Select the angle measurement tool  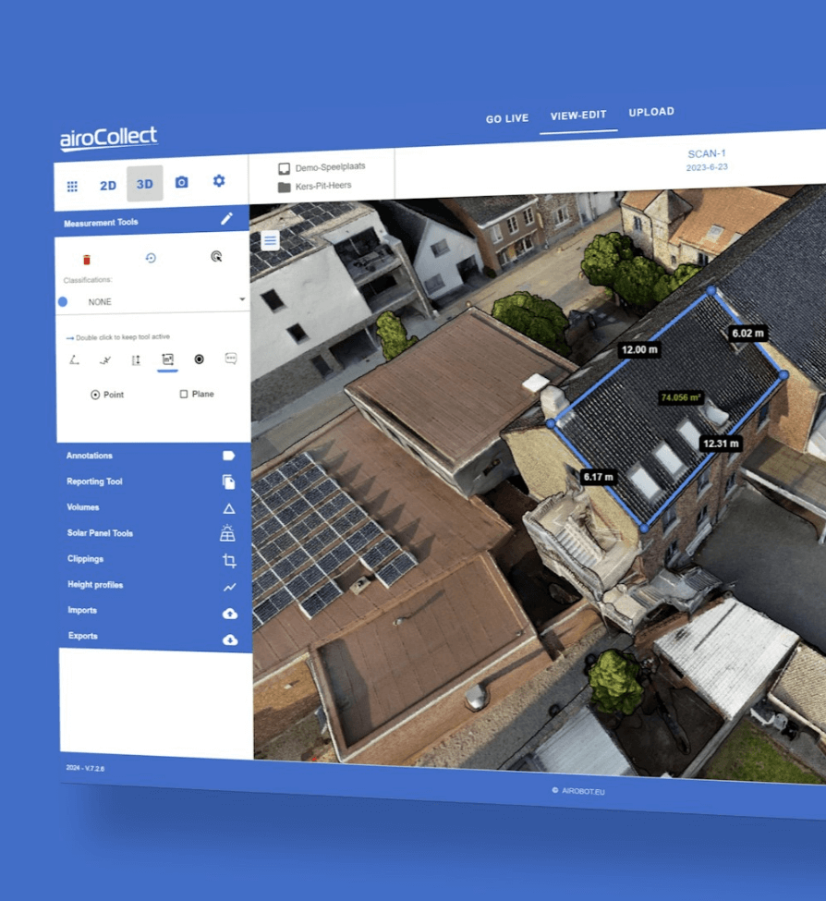75,359
